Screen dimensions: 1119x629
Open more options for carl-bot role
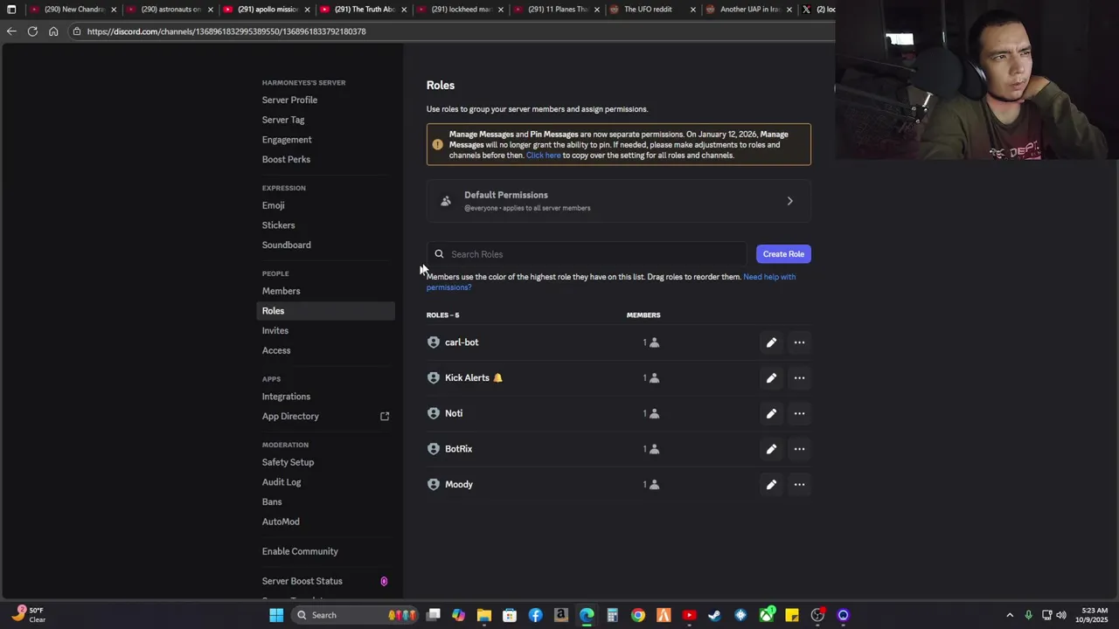point(799,342)
